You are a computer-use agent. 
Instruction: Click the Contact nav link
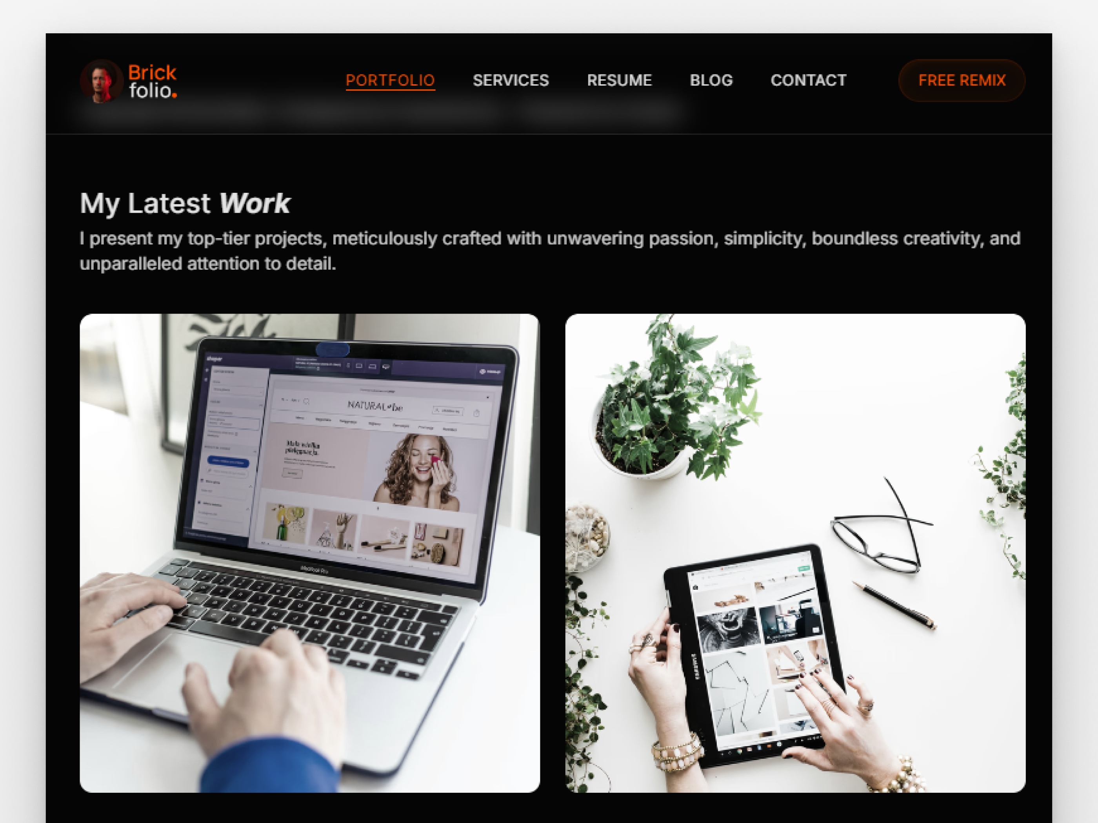(x=808, y=80)
